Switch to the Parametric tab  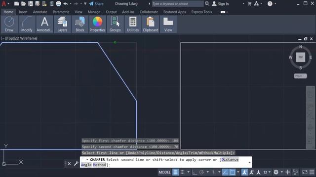pyautogui.click(x=61, y=12)
